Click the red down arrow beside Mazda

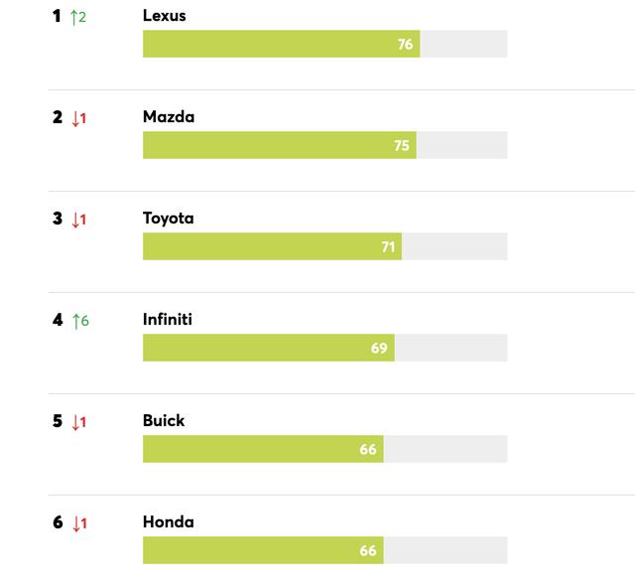(74, 118)
